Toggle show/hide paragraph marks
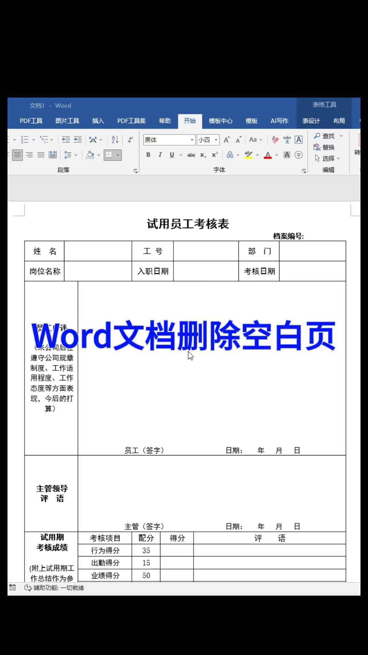 [x=130, y=140]
